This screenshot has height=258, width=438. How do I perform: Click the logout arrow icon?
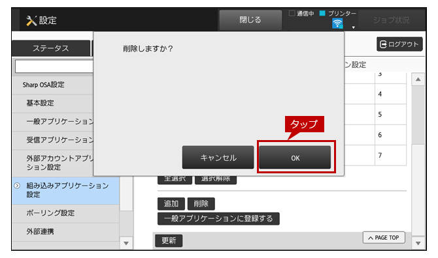pyautogui.click(x=383, y=44)
